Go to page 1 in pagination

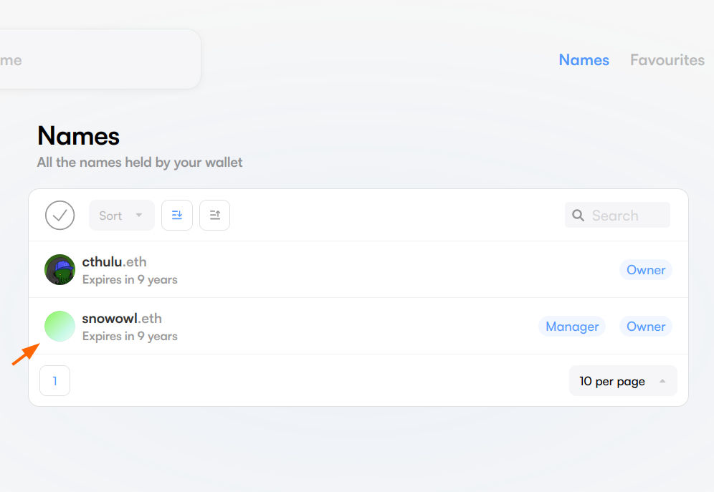[55, 381]
